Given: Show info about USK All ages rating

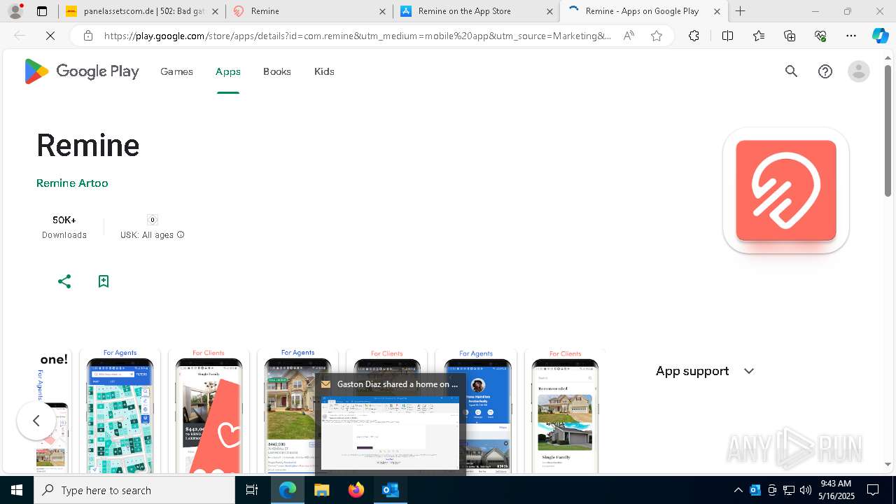Looking at the screenshot, I should [181, 235].
